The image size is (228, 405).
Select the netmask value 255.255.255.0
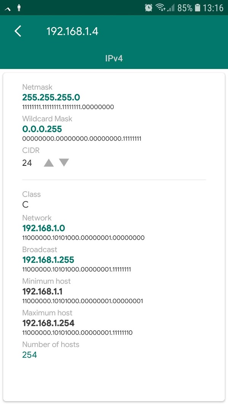51,97
